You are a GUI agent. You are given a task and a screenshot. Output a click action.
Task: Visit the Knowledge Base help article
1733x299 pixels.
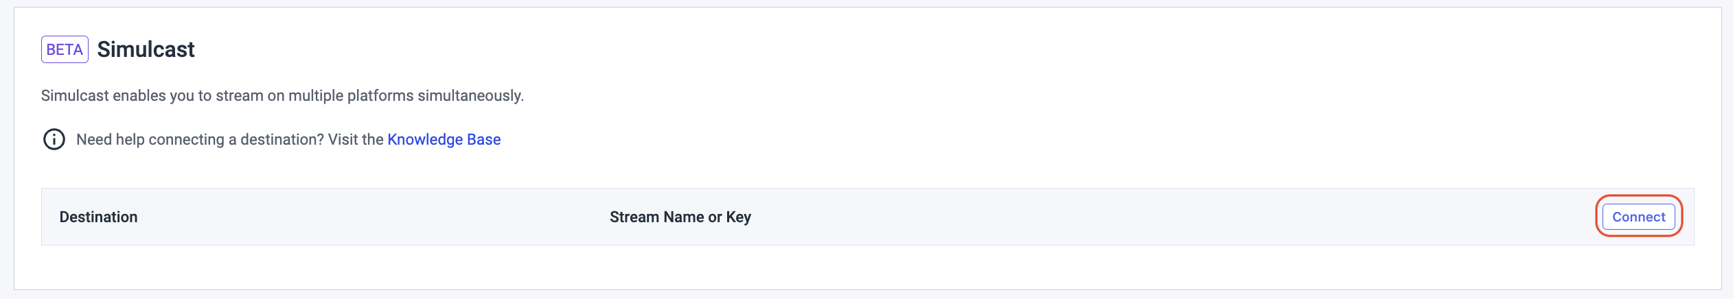[444, 139]
